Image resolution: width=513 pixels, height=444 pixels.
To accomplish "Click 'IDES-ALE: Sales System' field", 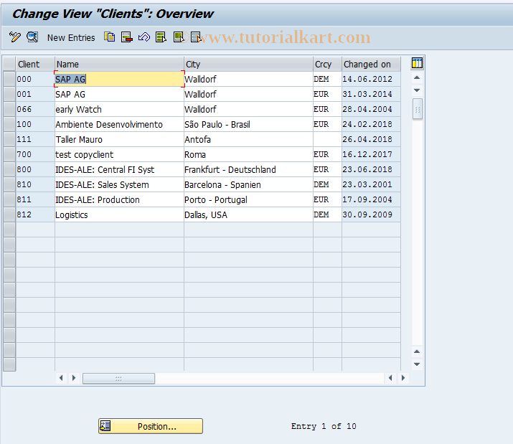I will [119, 184].
